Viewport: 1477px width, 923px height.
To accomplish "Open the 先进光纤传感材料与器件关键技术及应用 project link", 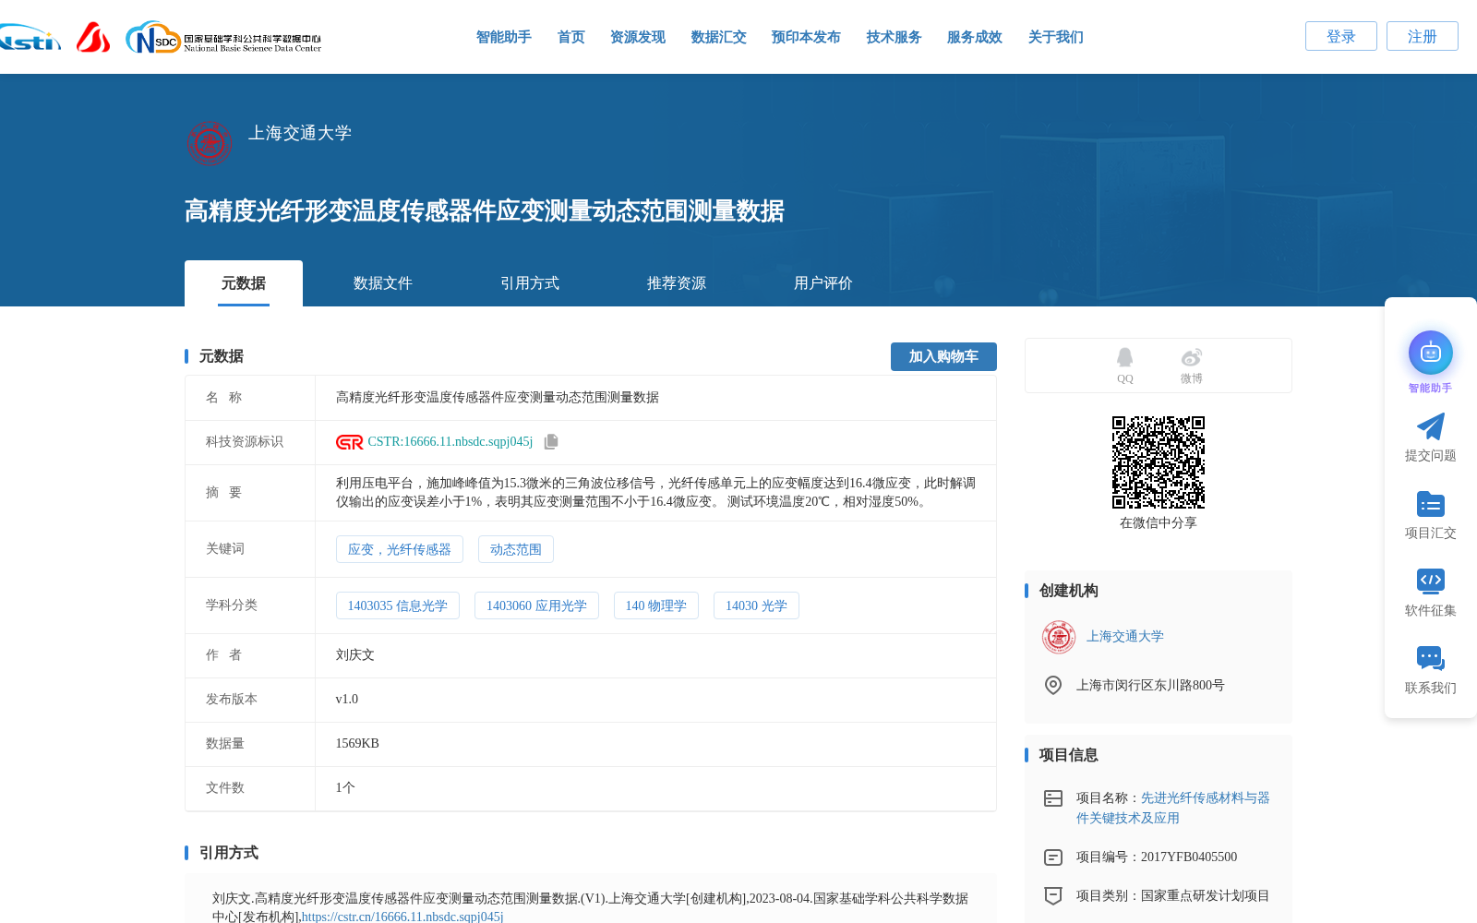I will pyautogui.click(x=1173, y=808).
